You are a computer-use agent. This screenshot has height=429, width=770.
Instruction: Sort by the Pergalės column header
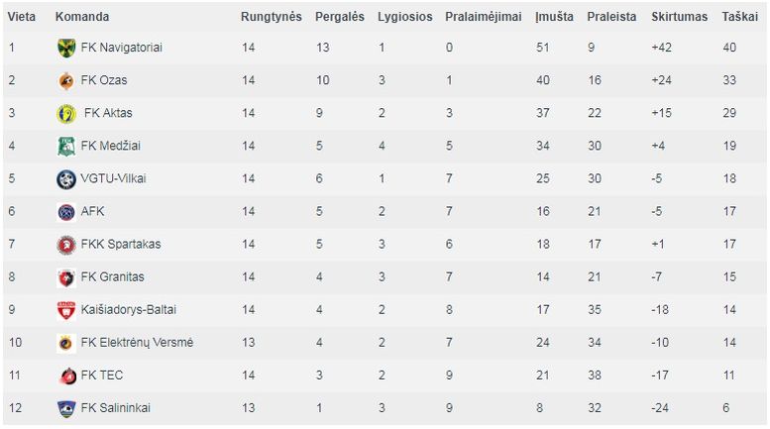pos(340,17)
